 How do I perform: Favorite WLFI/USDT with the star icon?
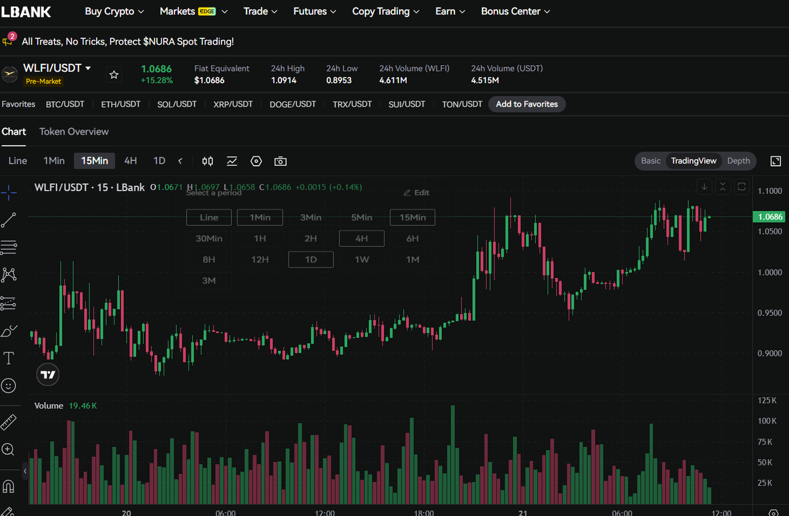(x=114, y=75)
